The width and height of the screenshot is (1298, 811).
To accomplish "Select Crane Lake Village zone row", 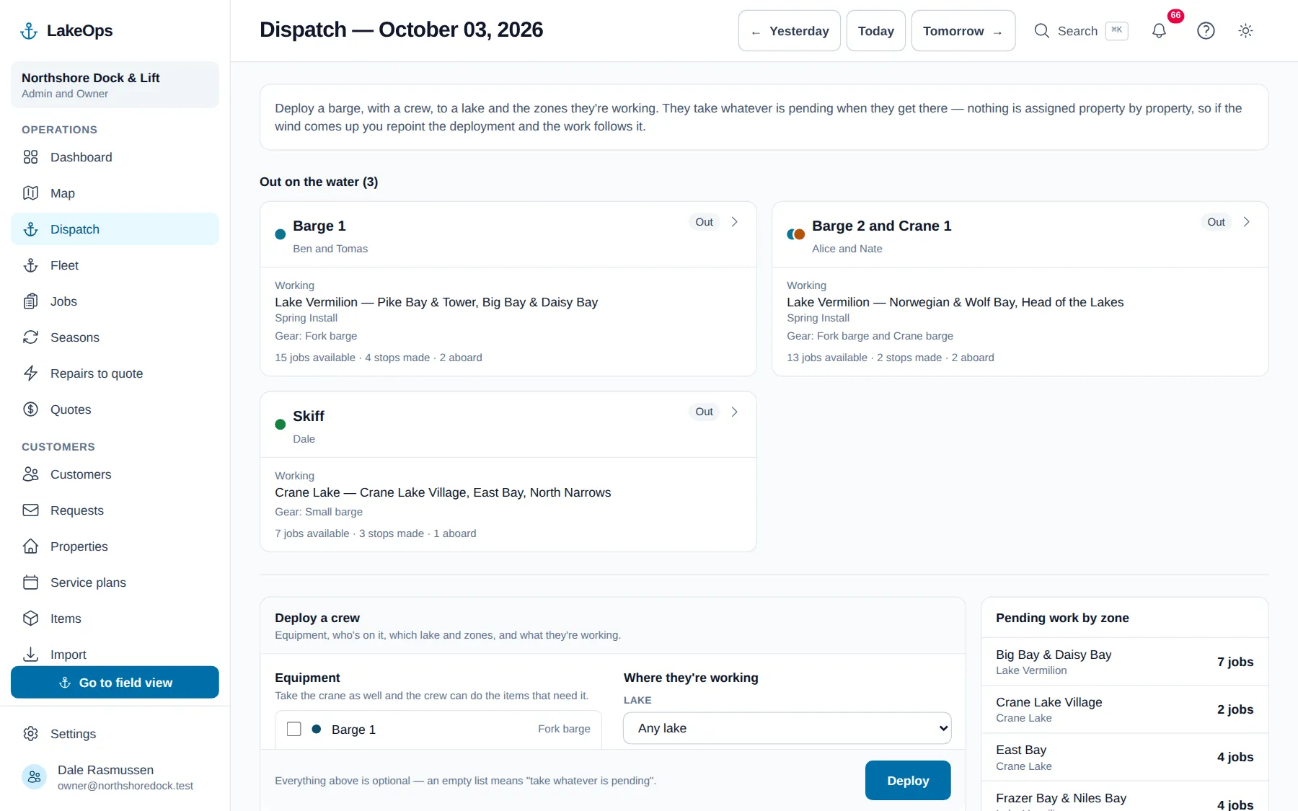I will pos(1124,709).
